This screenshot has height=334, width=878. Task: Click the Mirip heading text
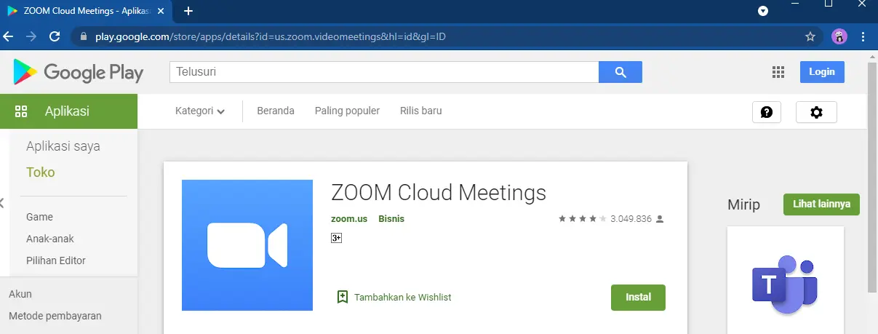pyautogui.click(x=743, y=204)
